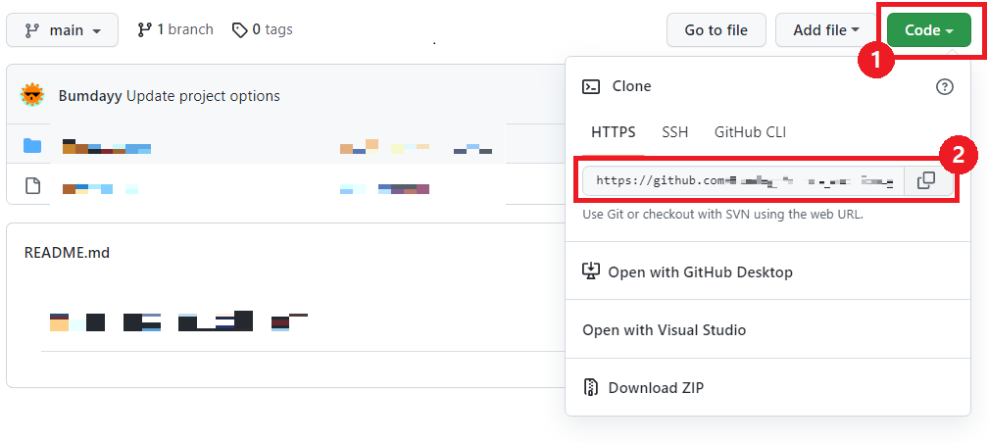This screenshot has width=988, height=443.
Task: Open the main branch selector dropdown
Action: click(63, 30)
